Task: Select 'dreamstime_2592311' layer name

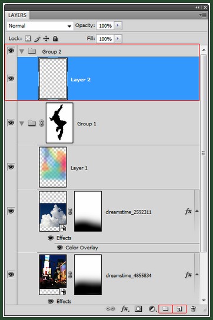Action: click(x=128, y=212)
